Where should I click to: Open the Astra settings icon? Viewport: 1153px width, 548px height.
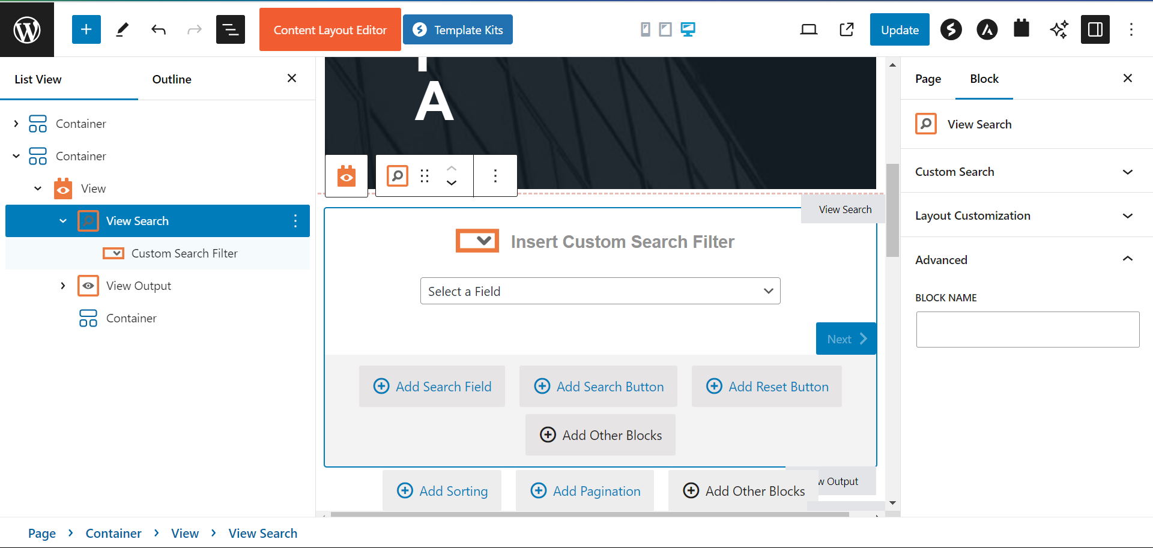[987, 29]
